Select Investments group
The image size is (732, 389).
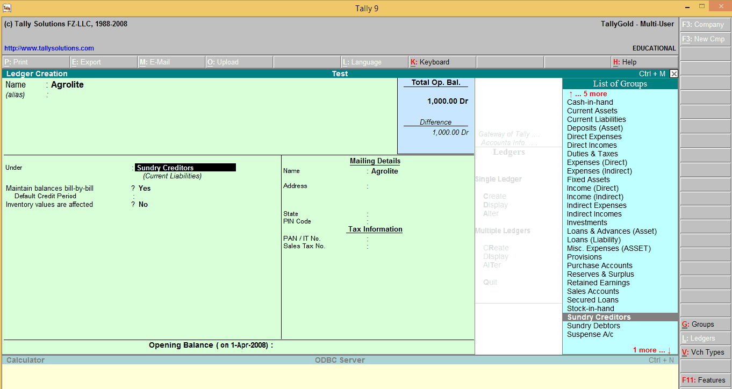point(587,223)
